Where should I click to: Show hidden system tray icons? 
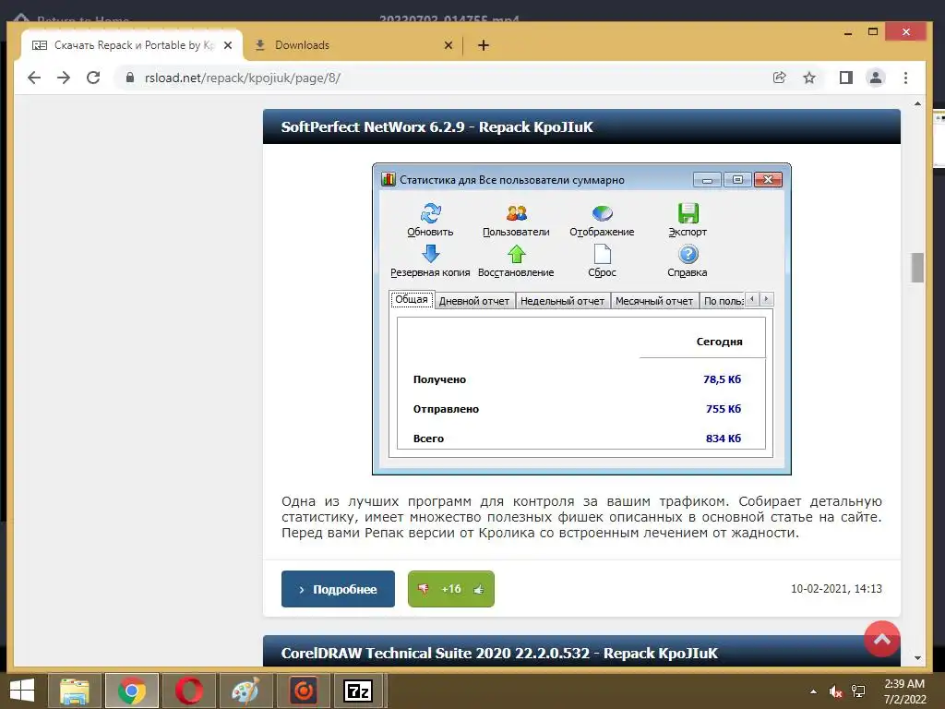(x=813, y=691)
